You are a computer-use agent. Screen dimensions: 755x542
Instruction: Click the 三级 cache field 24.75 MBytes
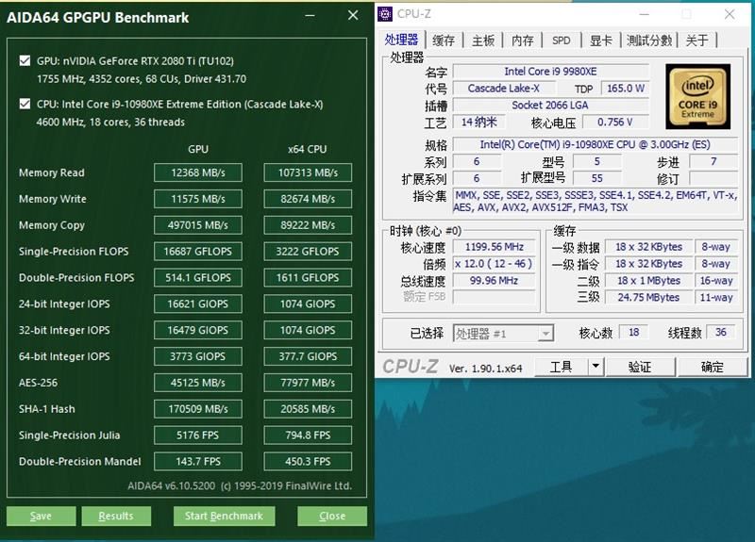coord(648,298)
